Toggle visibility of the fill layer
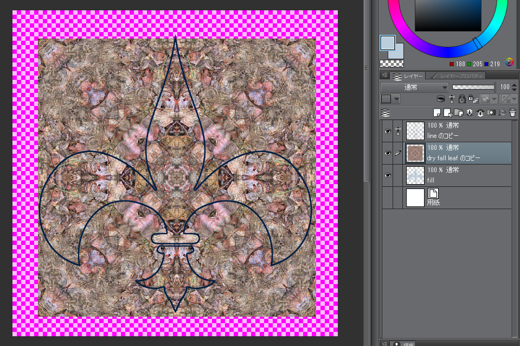This screenshot has height=346, width=520. coord(387,176)
